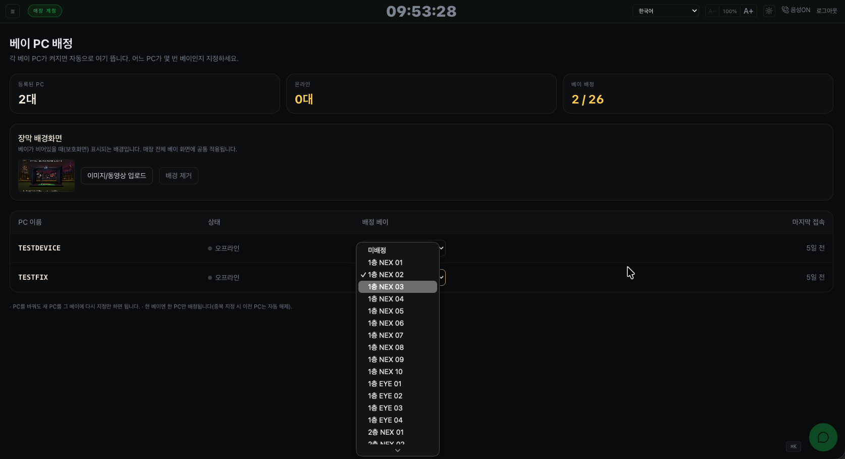Open the curtain background thumbnail preview
The width and height of the screenshot is (845, 459).
[46, 176]
